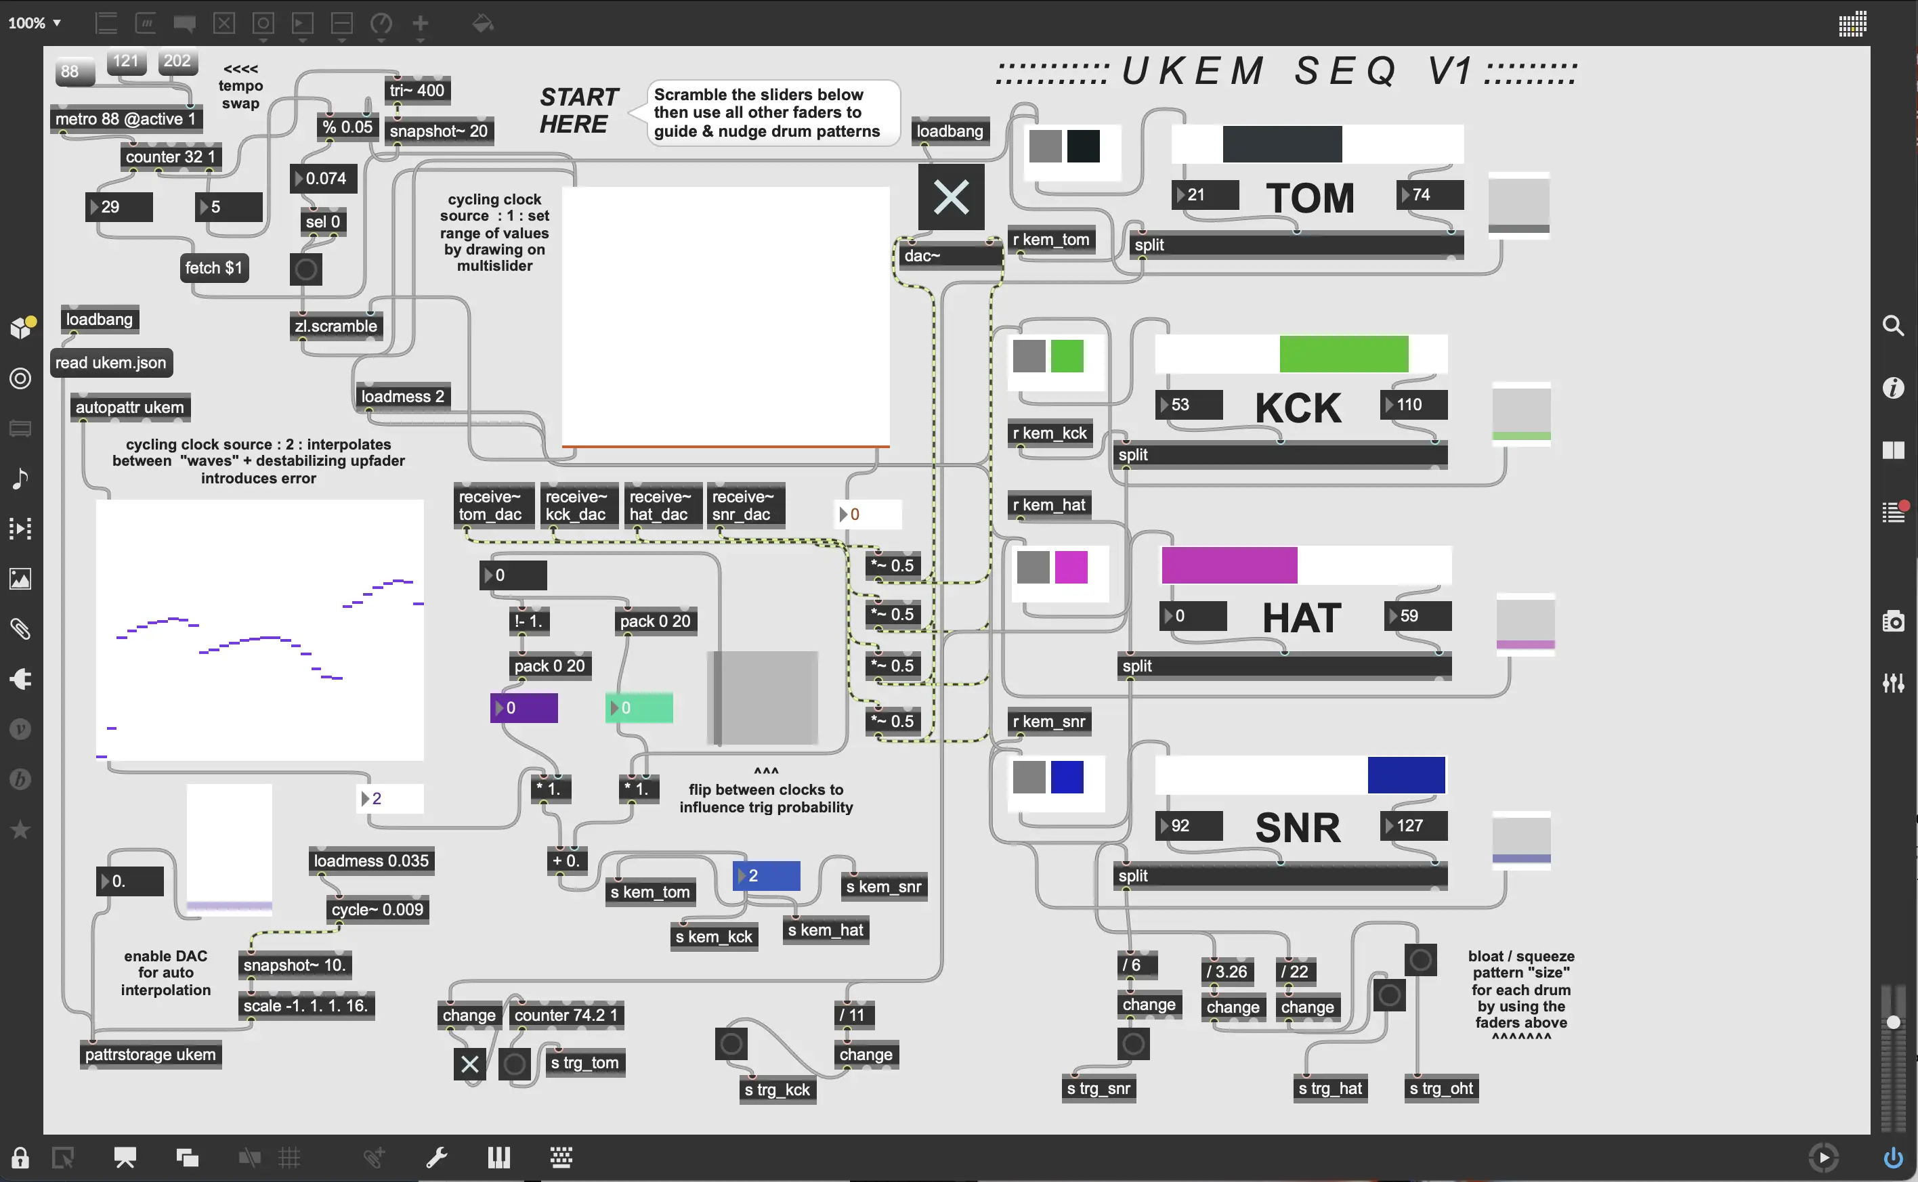The height and width of the screenshot is (1182, 1918).
Task: Expand the add object plus toolbar dropdown
Action: tap(421, 40)
